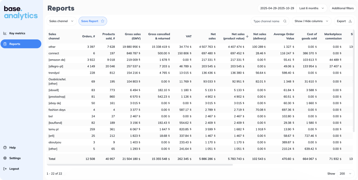Open the Show / Hide columns dropdown
The height and width of the screenshot is (180, 358).
click(312, 21)
